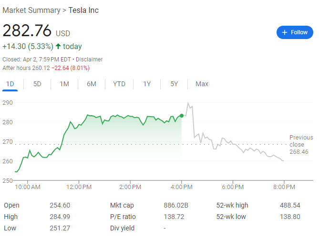Click the after-hours gray line peak
The image size is (319, 239).
point(188,103)
